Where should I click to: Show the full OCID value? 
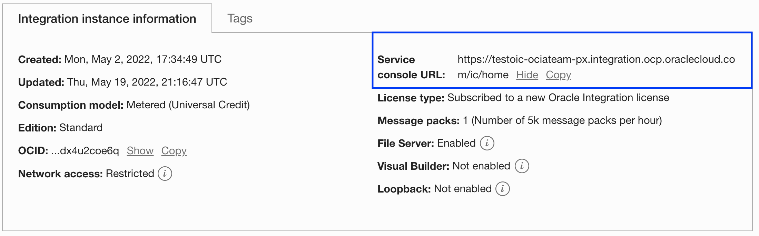tap(140, 151)
